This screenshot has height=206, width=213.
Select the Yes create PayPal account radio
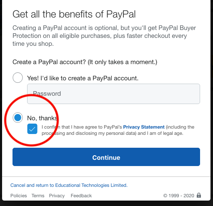(x=18, y=78)
